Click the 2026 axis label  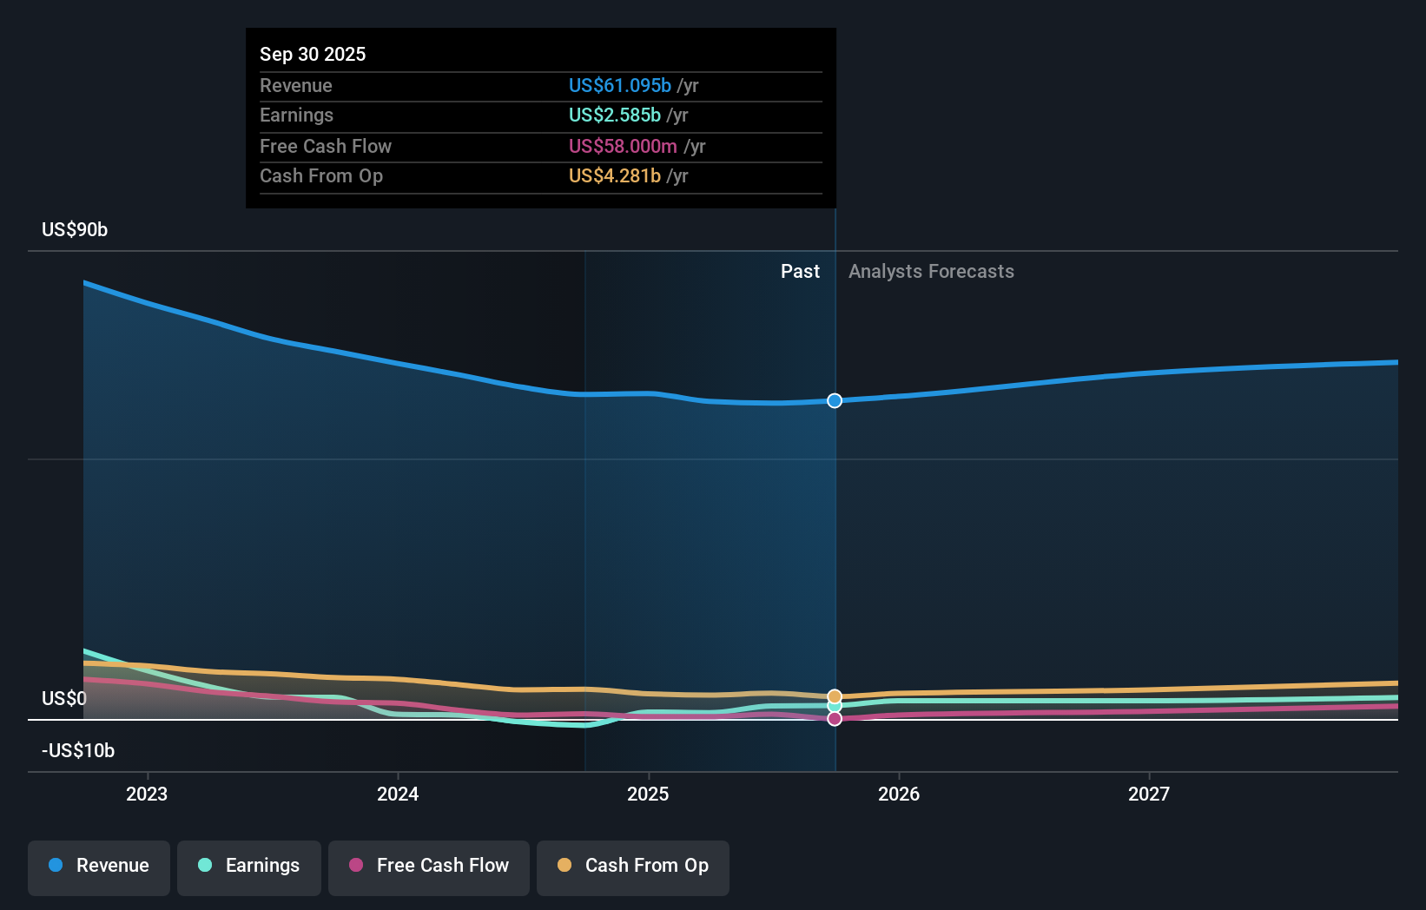(900, 793)
